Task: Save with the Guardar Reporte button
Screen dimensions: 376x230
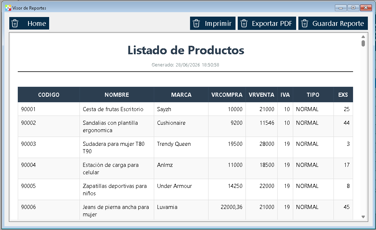Action: pos(333,23)
